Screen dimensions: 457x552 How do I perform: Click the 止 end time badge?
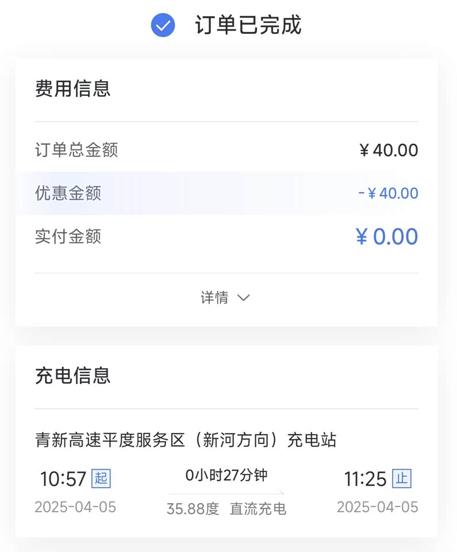point(402,478)
